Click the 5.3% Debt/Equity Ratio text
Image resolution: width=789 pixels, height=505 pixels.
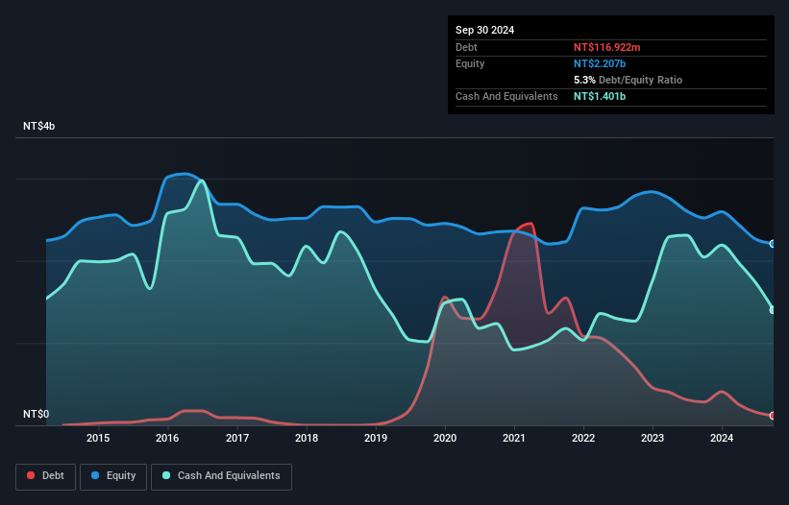pos(628,80)
